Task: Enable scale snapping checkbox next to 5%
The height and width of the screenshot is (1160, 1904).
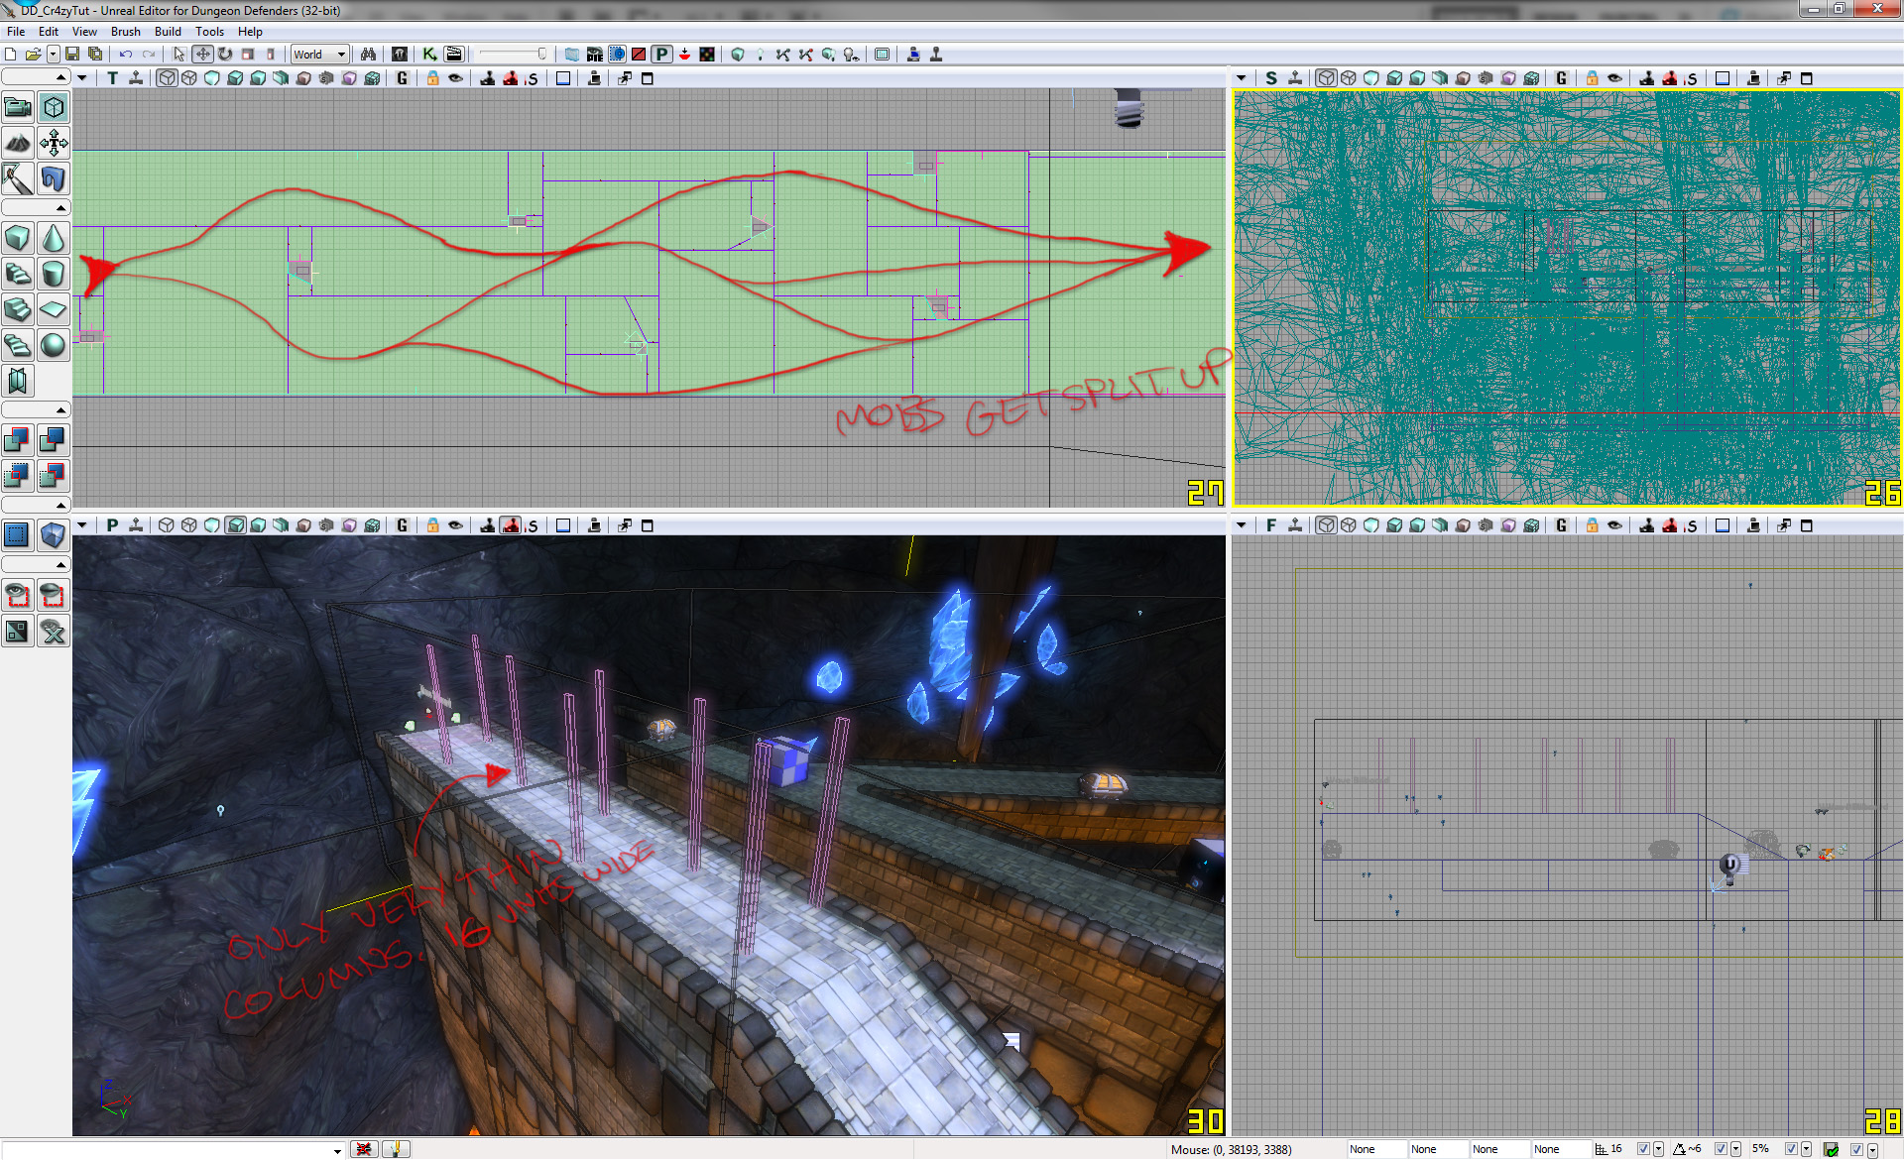Action: tap(1791, 1149)
